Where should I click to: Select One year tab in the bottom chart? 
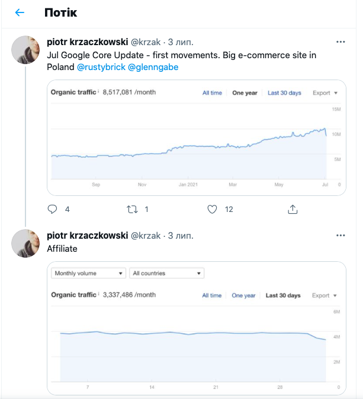[x=243, y=296]
